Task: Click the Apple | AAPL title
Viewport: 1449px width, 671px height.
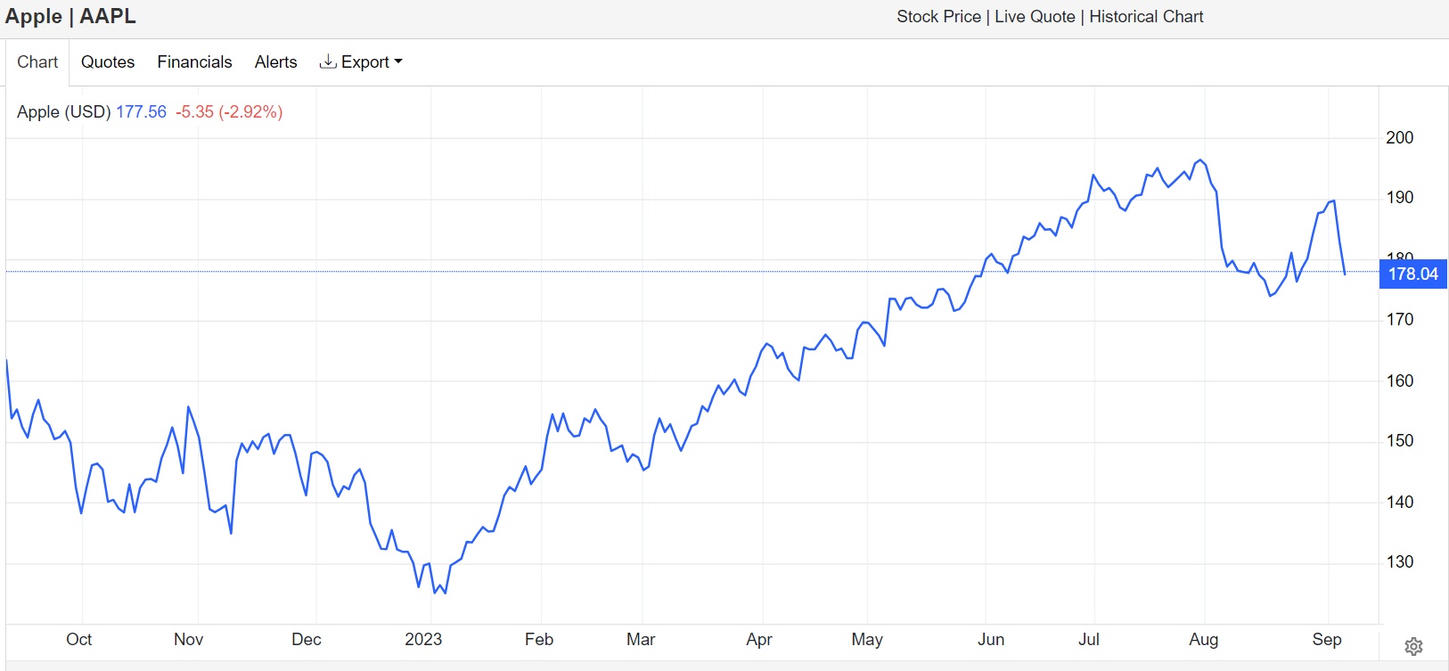Action: tap(70, 17)
